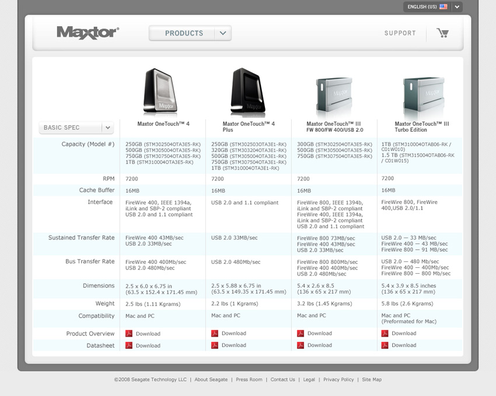Open Privacy Policy footer link
The width and height of the screenshot is (496, 396).
click(x=338, y=380)
